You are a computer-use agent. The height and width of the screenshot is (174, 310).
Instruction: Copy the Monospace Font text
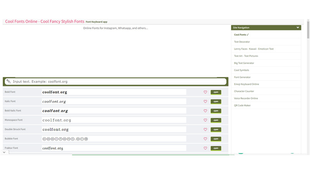pyautogui.click(x=216, y=120)
